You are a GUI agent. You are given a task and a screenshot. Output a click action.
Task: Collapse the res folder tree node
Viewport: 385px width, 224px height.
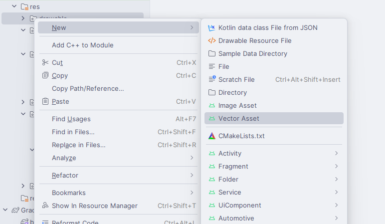point(15,7)
